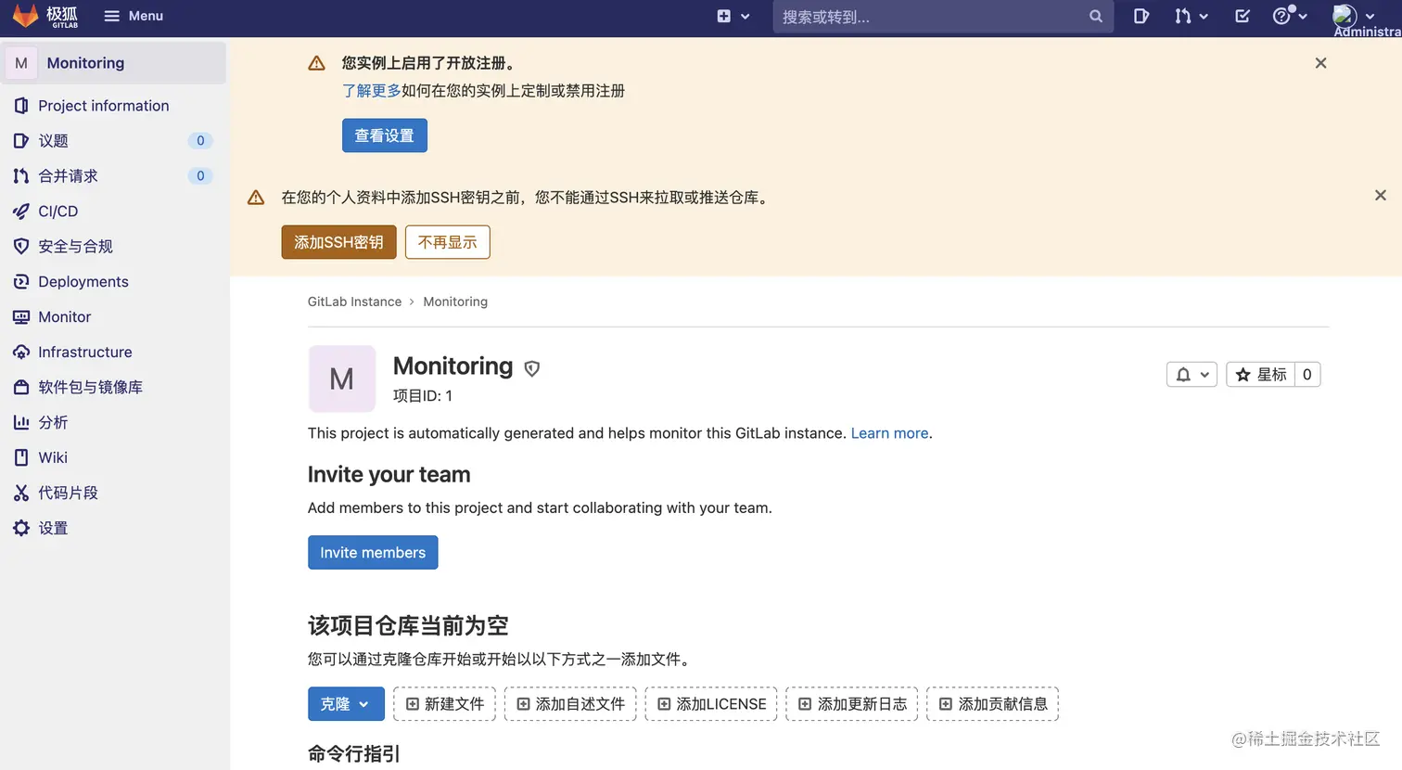
Task: Click the GitLab fox logo
Action: click(26, 16)
